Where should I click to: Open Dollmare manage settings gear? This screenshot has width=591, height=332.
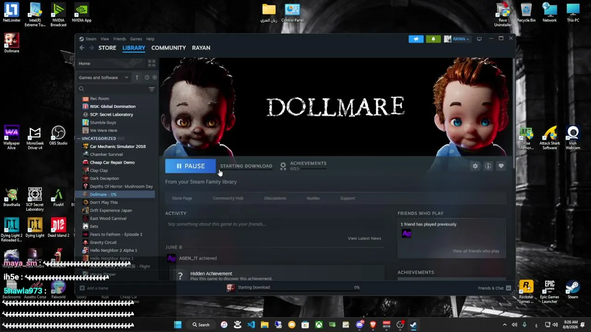click(475, 166)
